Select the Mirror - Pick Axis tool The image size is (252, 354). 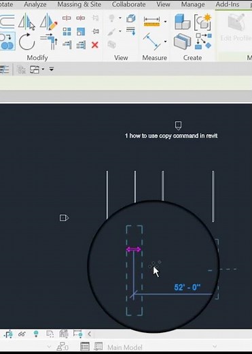(x=26, y=22)
